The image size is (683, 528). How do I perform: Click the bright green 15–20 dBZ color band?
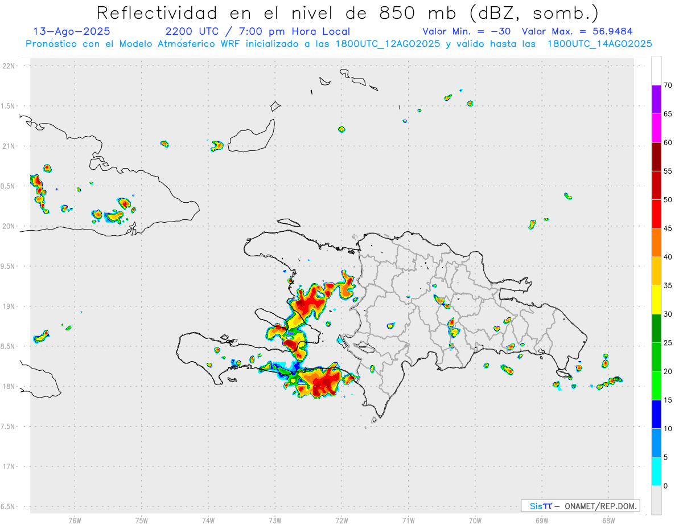657,386
